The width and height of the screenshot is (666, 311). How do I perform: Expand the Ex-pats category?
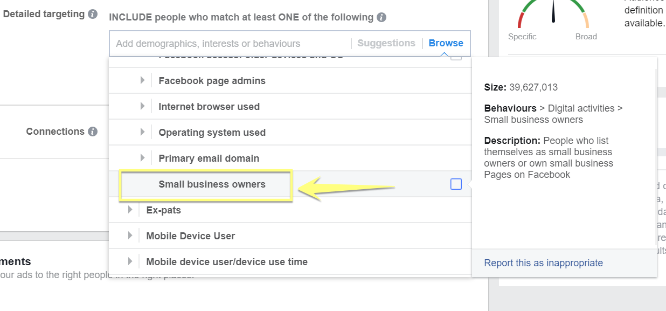[130, 210]
